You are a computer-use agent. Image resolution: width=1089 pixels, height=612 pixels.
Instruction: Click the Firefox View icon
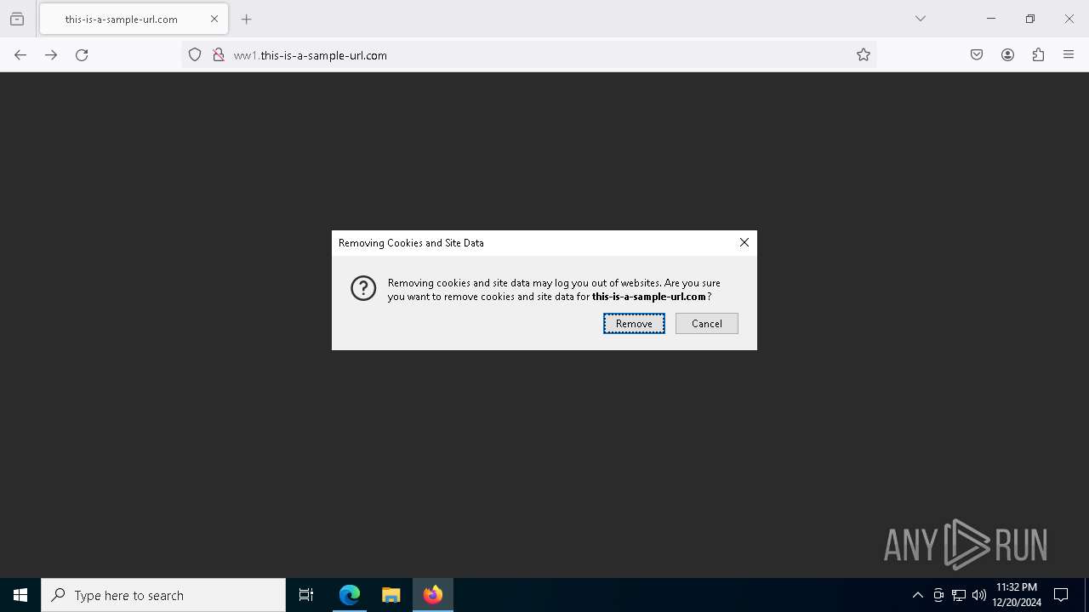[17, 19]
